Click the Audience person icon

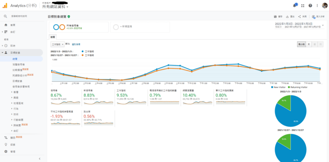click(6, 53)
